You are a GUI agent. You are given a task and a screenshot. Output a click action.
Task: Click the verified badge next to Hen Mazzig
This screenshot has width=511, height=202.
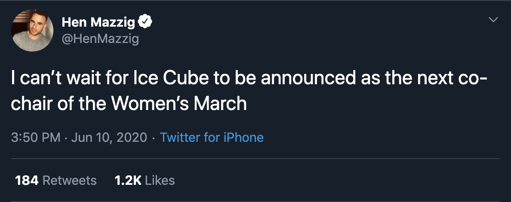click(x=146, y=22)
